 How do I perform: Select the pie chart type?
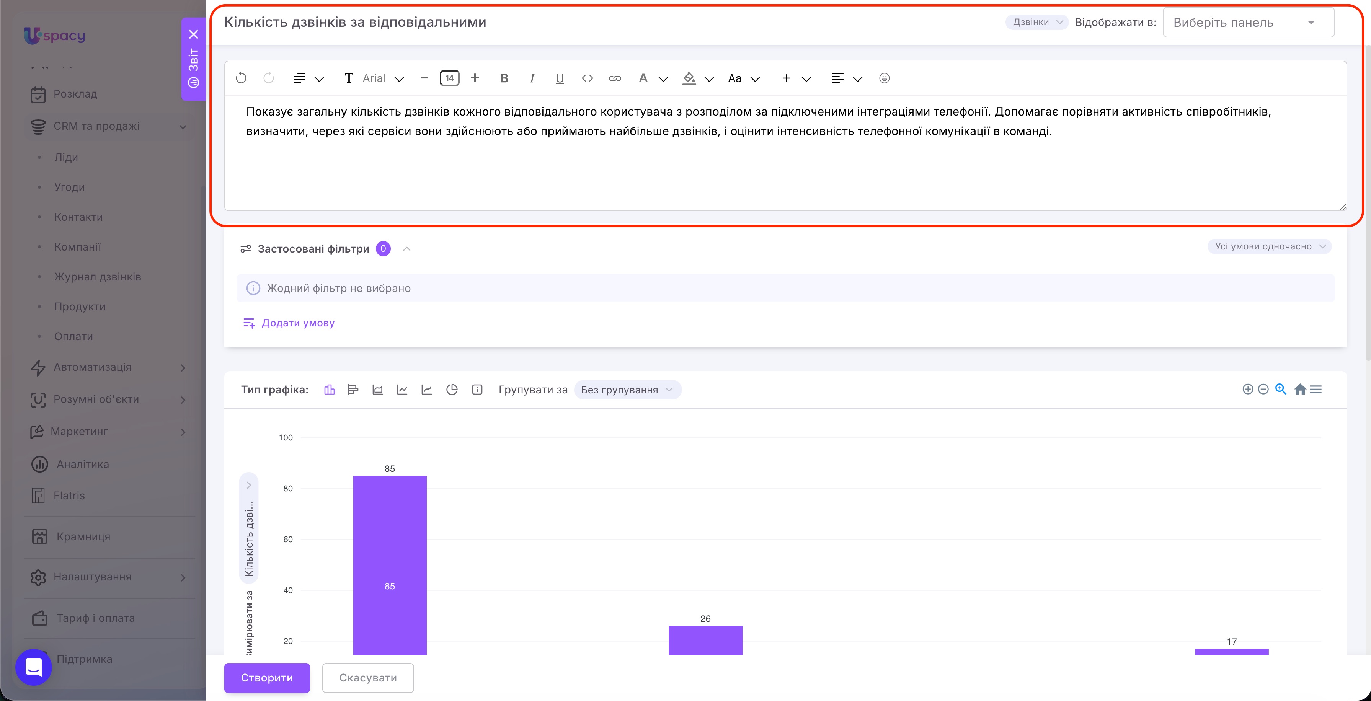coord(452,390)
